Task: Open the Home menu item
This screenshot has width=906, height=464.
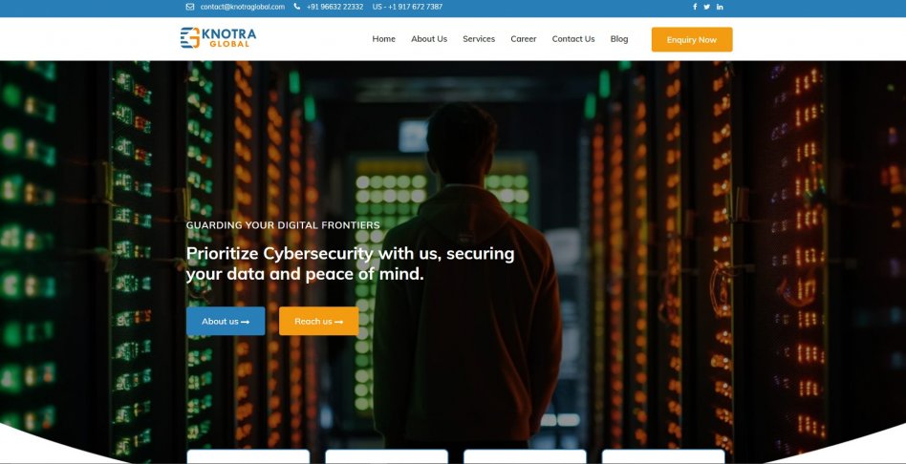Action: [x=383, y=39]
